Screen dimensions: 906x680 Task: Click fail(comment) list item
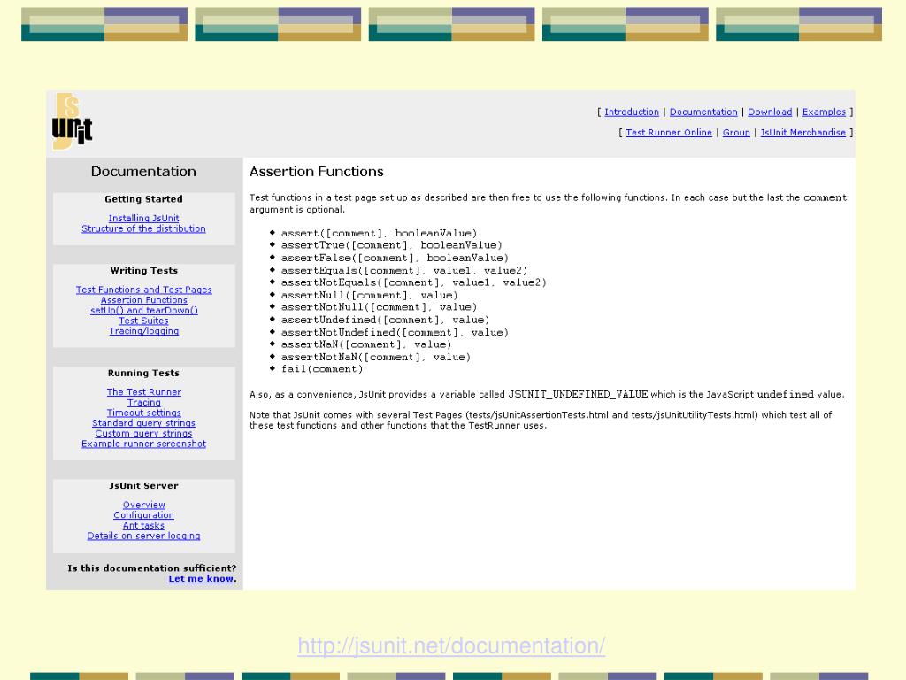click(x=322, y=369)
